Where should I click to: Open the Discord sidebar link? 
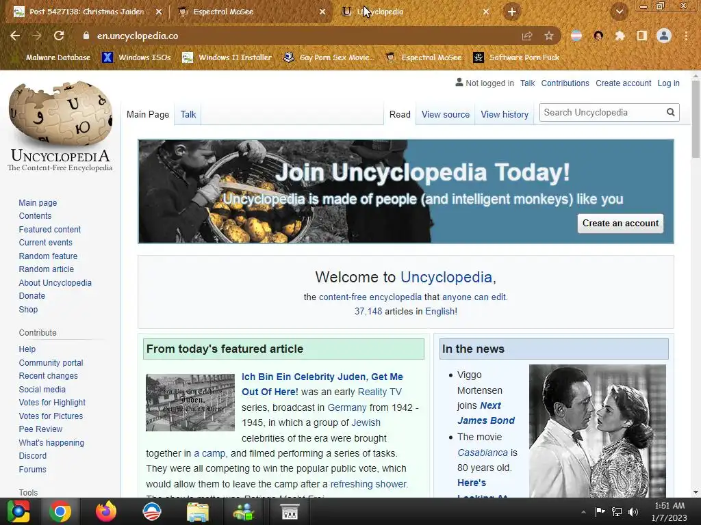[x=33, y=456]
